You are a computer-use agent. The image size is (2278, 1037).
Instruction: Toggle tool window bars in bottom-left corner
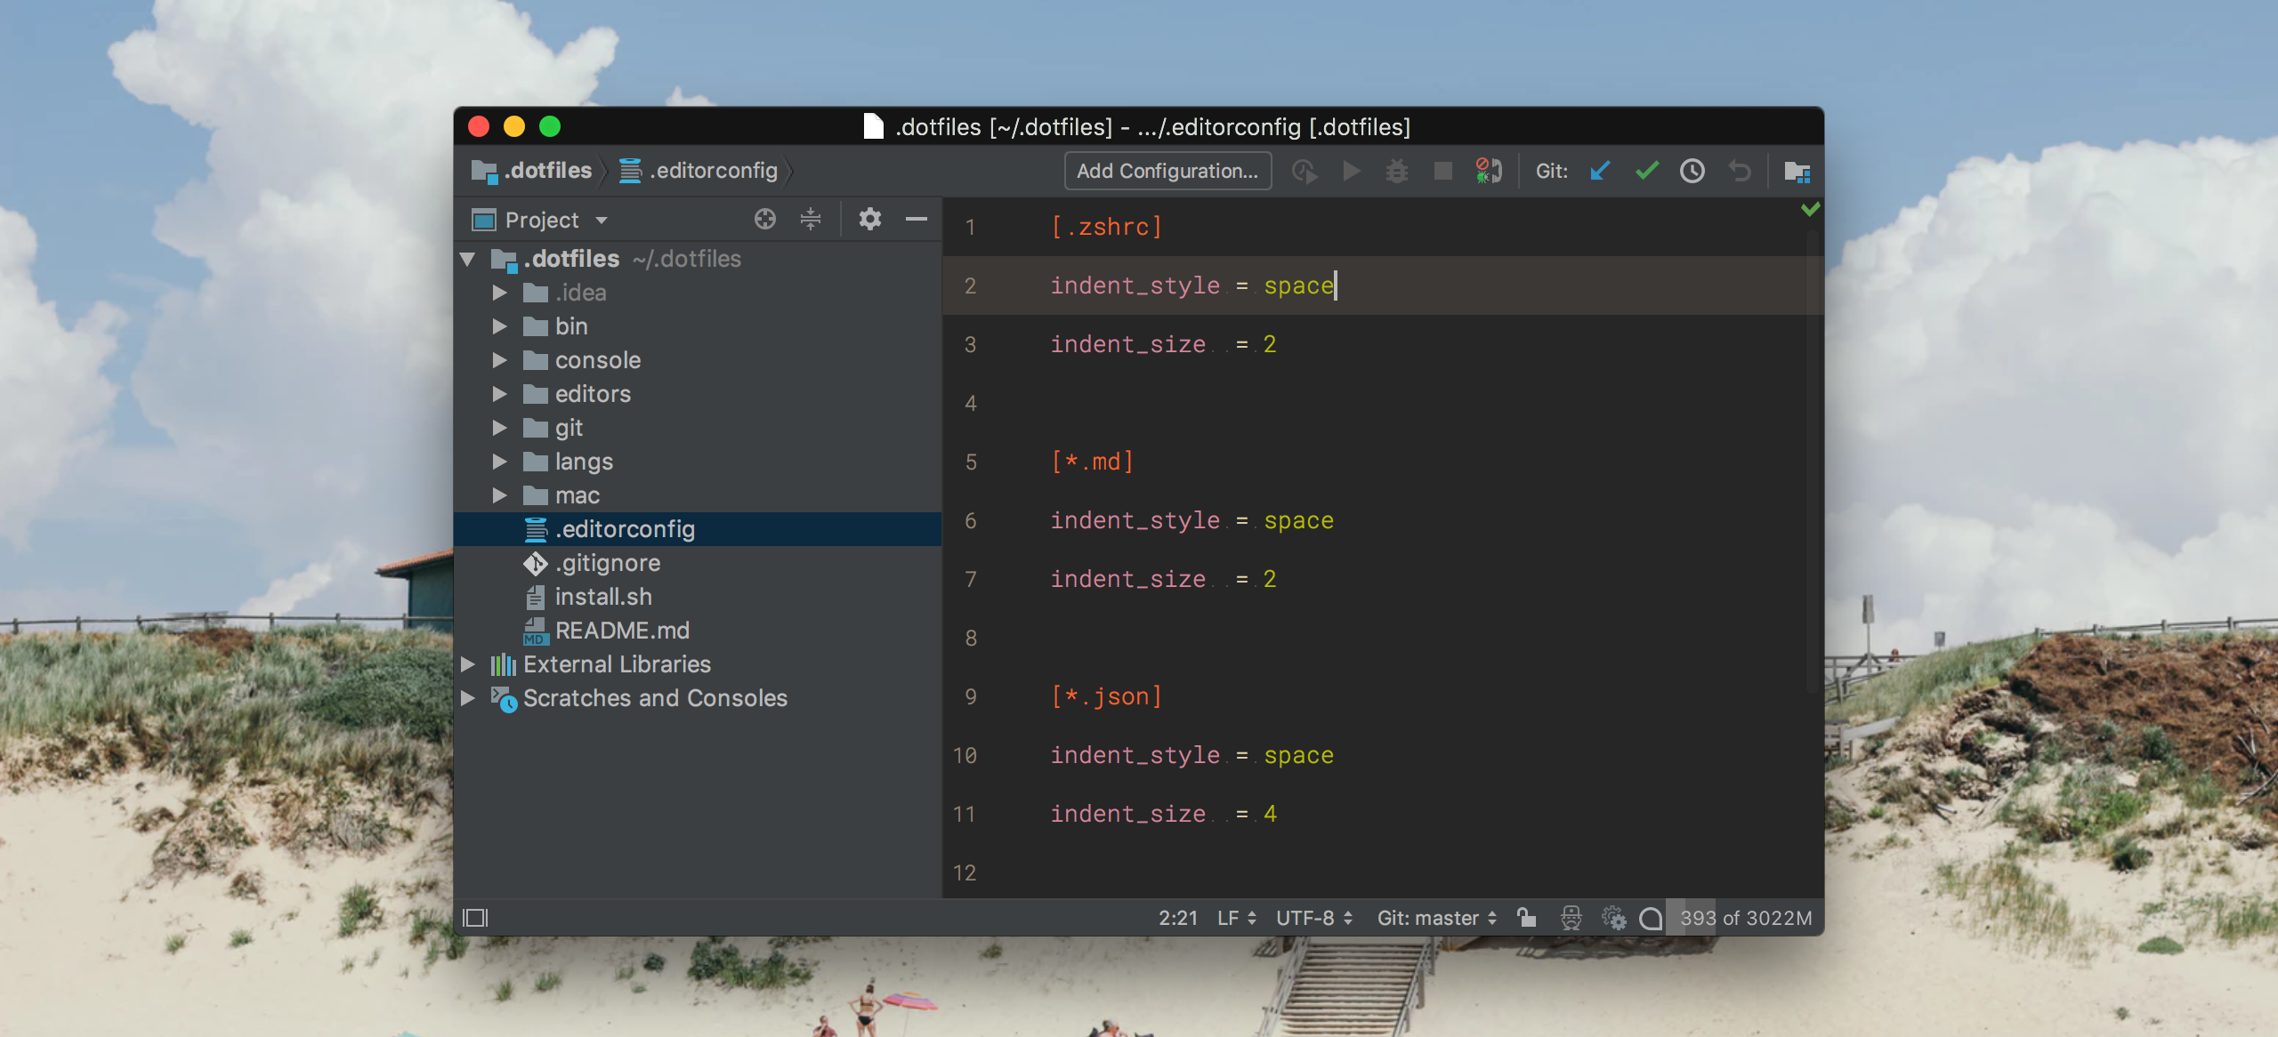[476, 918]
